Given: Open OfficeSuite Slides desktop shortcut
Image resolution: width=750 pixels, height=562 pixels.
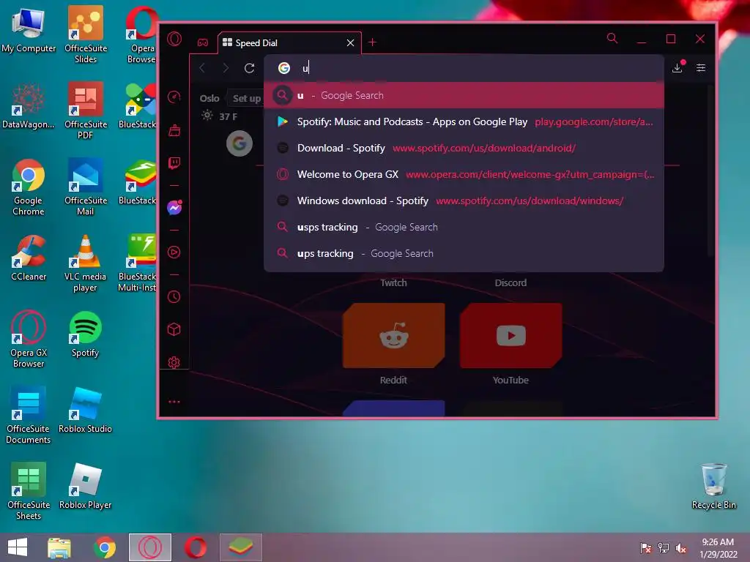Looking at the screenshot, I should (x=86, y=34).
